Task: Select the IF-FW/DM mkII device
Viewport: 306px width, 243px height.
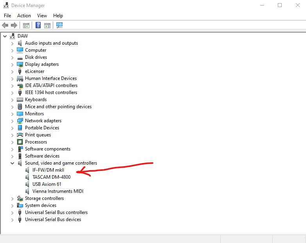Action: [48, 170]
